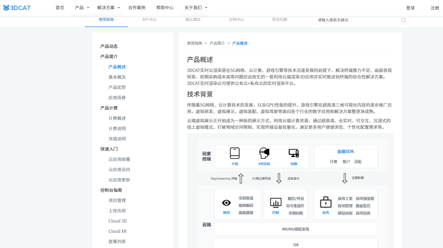Open 产品优势 in the sidebar
443x248 pixels.
117,87
